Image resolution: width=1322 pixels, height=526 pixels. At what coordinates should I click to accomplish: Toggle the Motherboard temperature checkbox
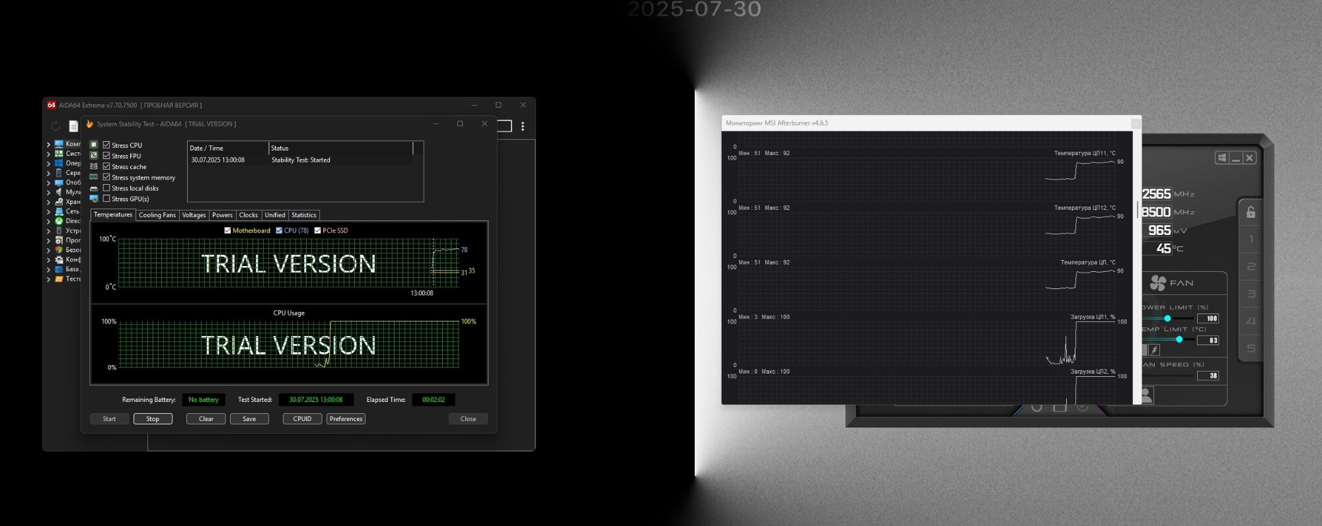[227, 230]
